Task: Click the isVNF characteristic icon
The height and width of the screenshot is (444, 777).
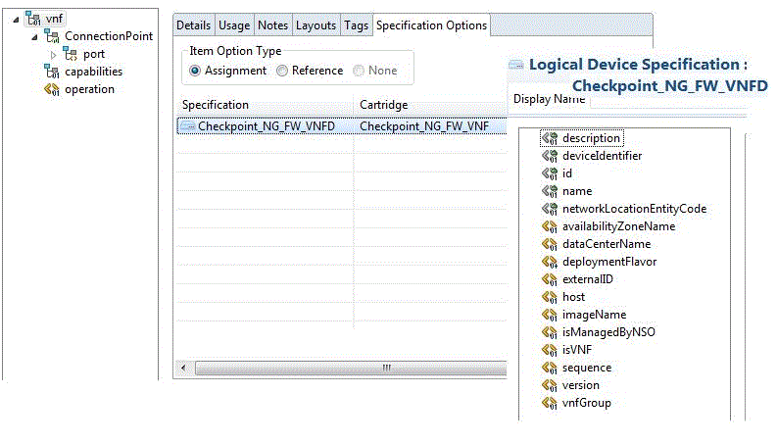Action: [x=550, y=350]
